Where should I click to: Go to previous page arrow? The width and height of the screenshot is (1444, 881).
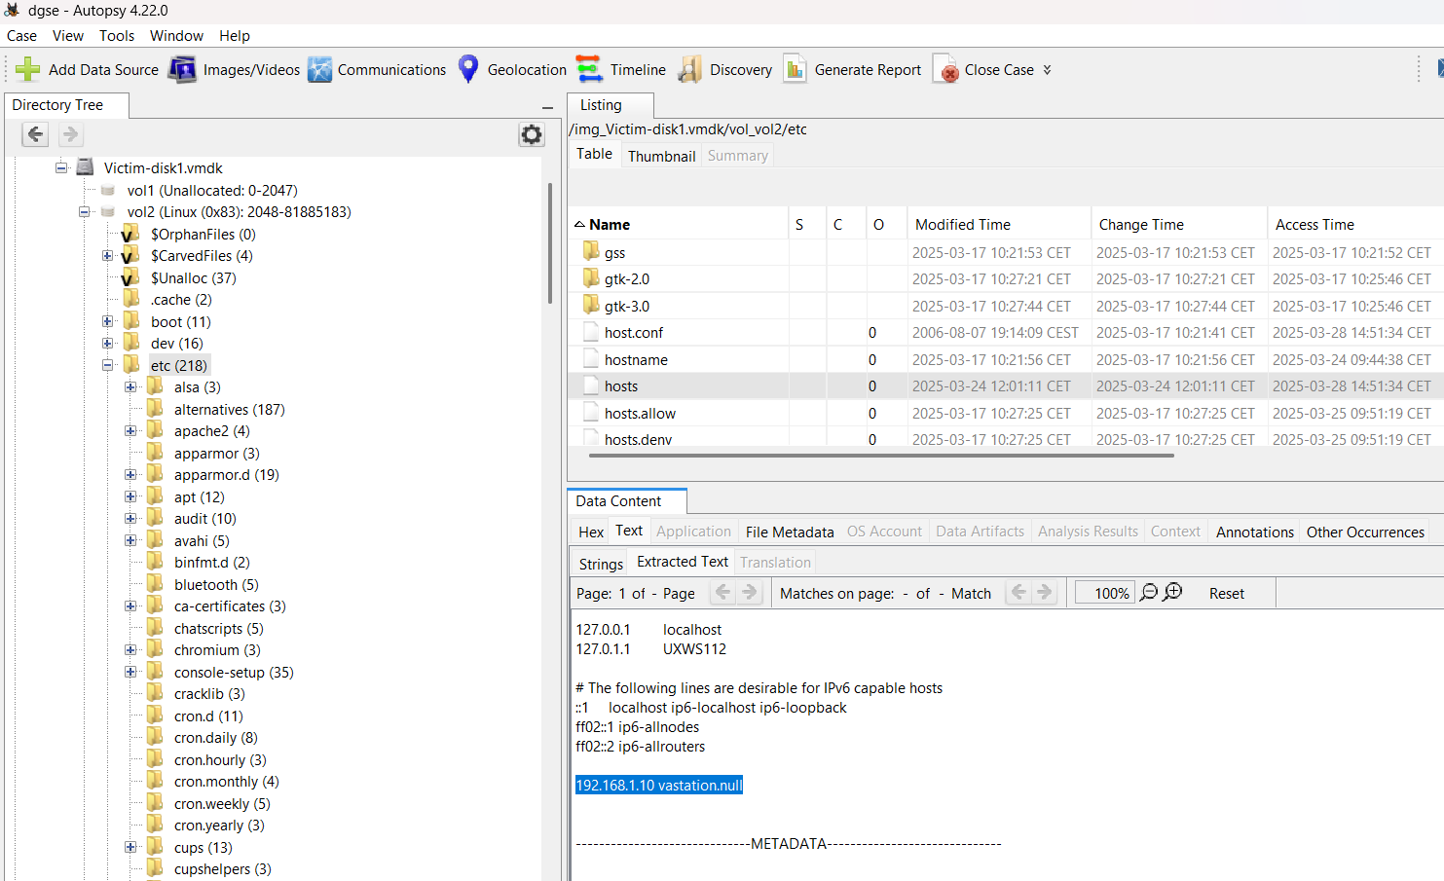point(722,592)
